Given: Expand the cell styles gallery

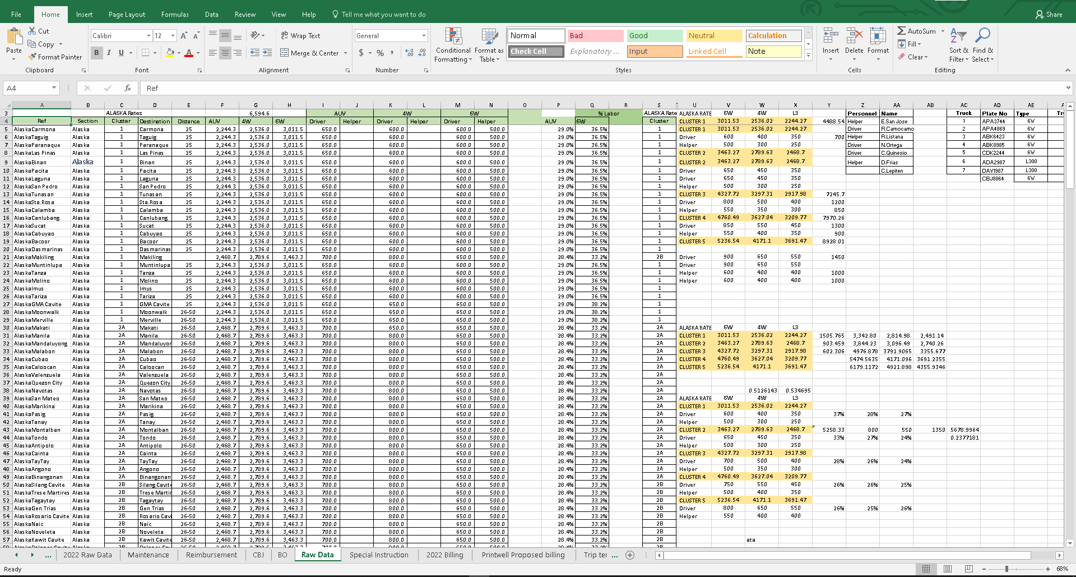Looking at the screenshot, I should coord(808,55).
